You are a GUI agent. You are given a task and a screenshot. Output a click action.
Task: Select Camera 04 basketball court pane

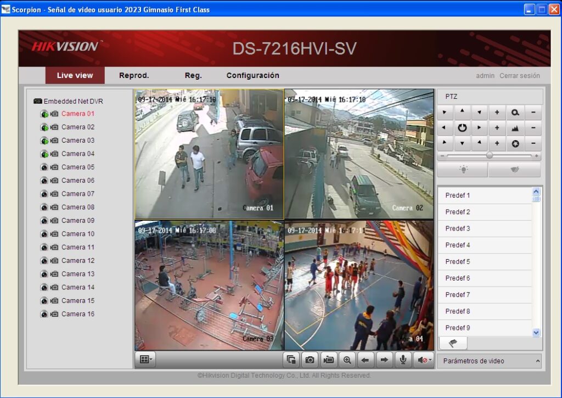click(x=359, y=285)
